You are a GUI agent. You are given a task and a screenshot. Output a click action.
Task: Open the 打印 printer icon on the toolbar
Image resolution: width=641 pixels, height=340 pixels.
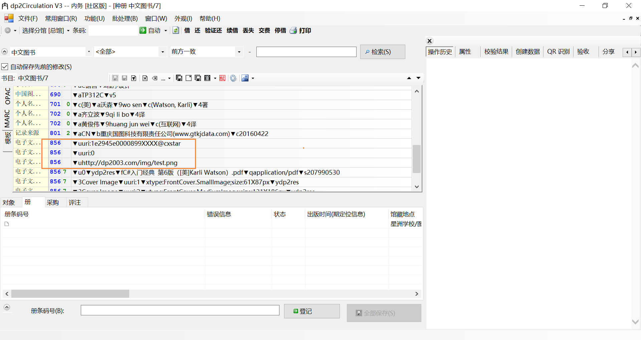(293, 30)
